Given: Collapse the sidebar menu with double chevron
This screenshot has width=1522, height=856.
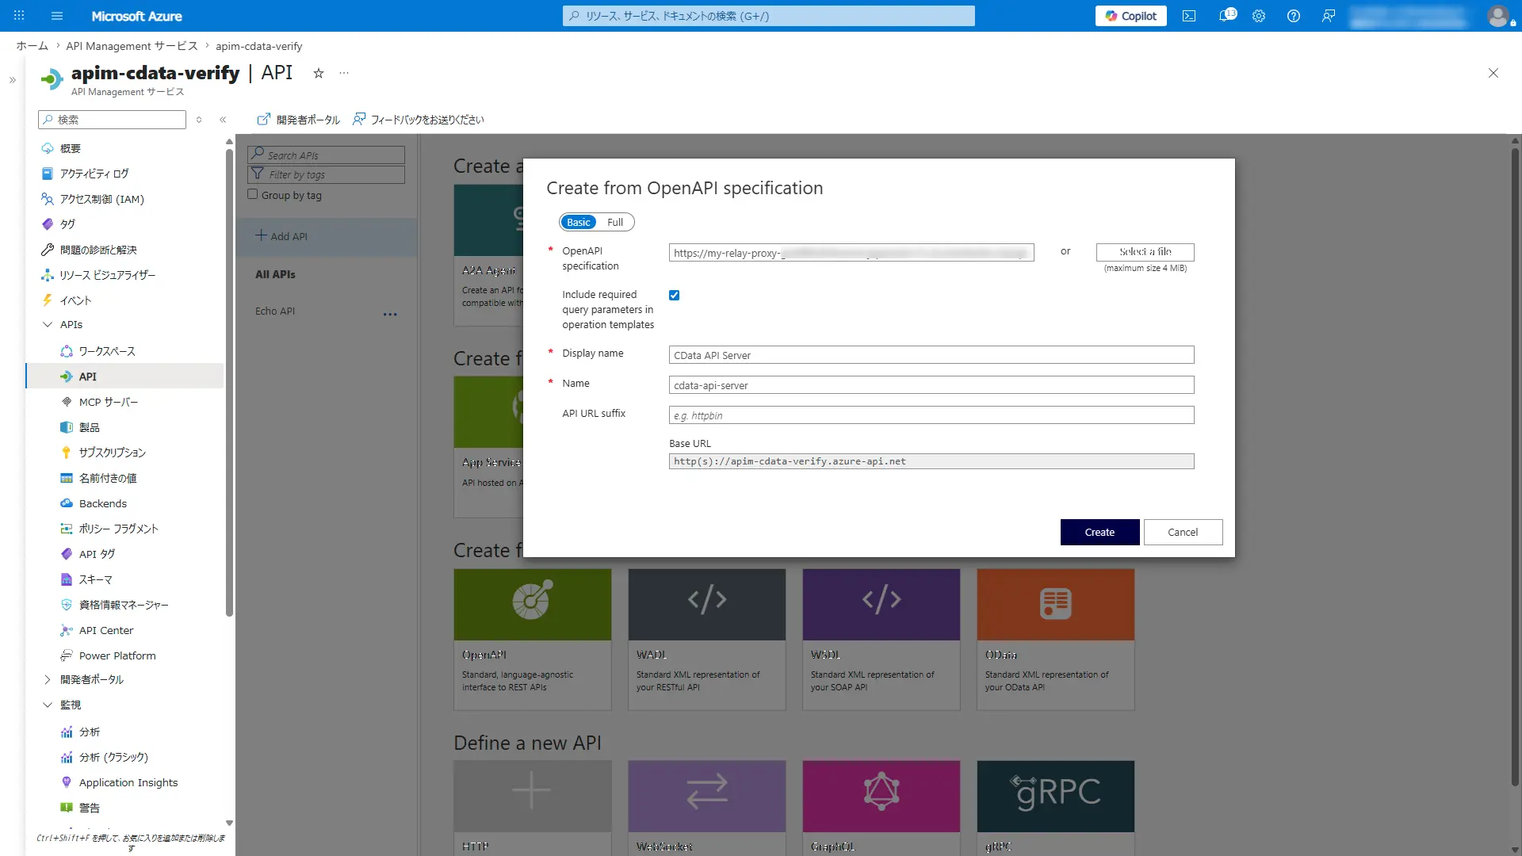Looking at the screenshot, I should point(223,120).
